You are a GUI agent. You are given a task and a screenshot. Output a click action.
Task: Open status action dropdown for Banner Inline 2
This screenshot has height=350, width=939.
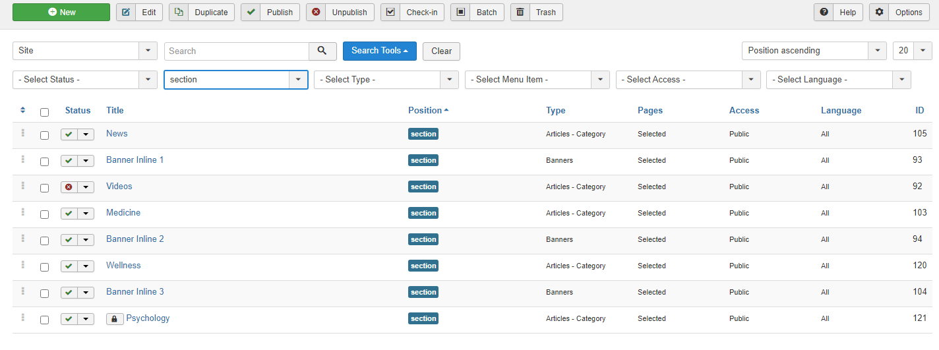[x=86, y=240]
